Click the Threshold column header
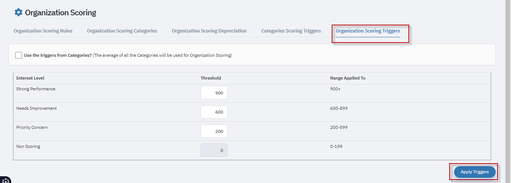 (211, 78)
